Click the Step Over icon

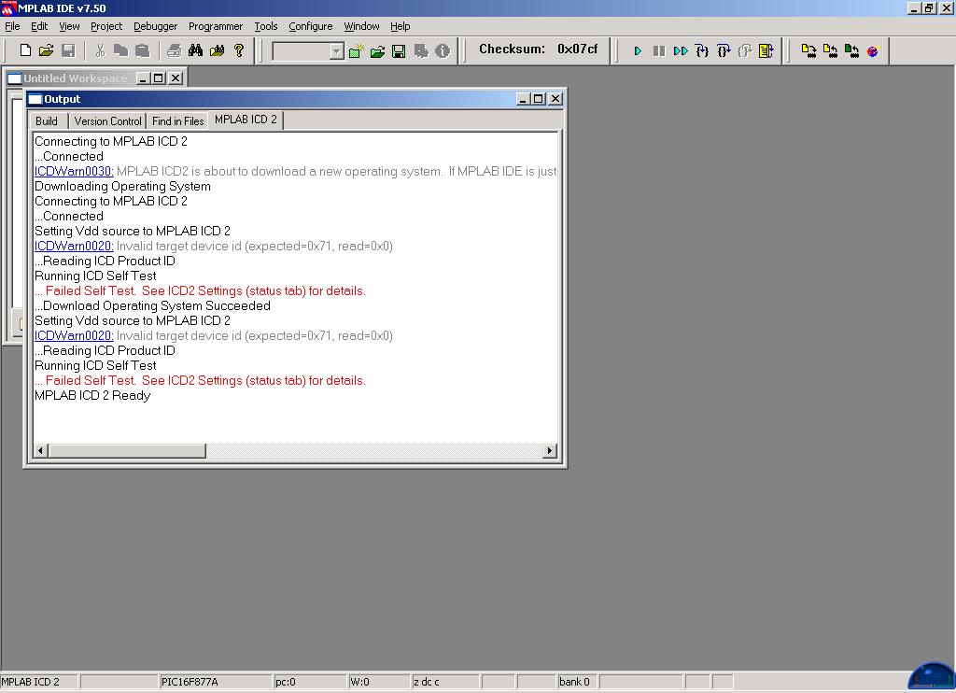[724, 51]
